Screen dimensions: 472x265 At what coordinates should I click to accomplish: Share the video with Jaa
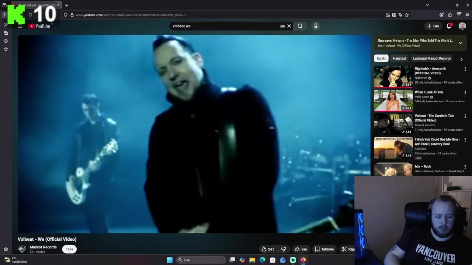pyautogui.click(x=301, y=249)
